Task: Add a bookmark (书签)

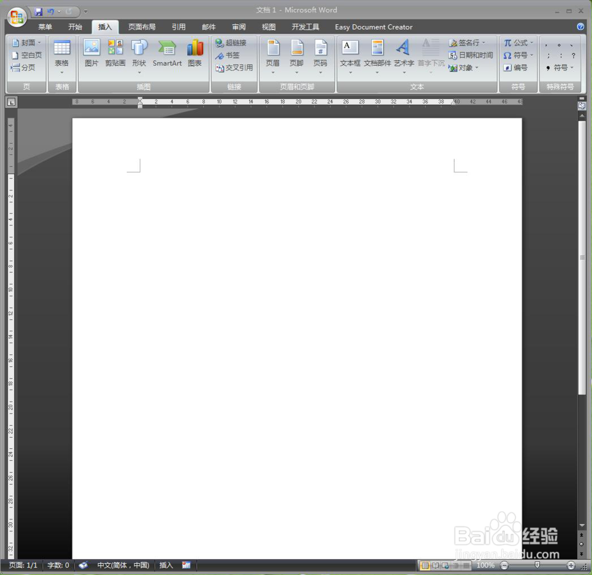Action: pyautogui.click(x=227, y=56)
